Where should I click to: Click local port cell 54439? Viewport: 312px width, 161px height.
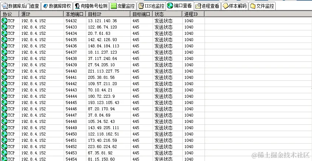[x=71, y=65]
